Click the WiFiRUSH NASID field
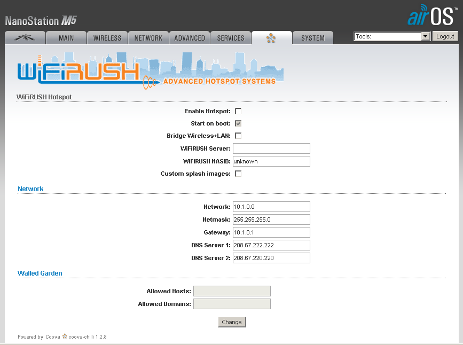463x345 pixels. tap(271, 161)
